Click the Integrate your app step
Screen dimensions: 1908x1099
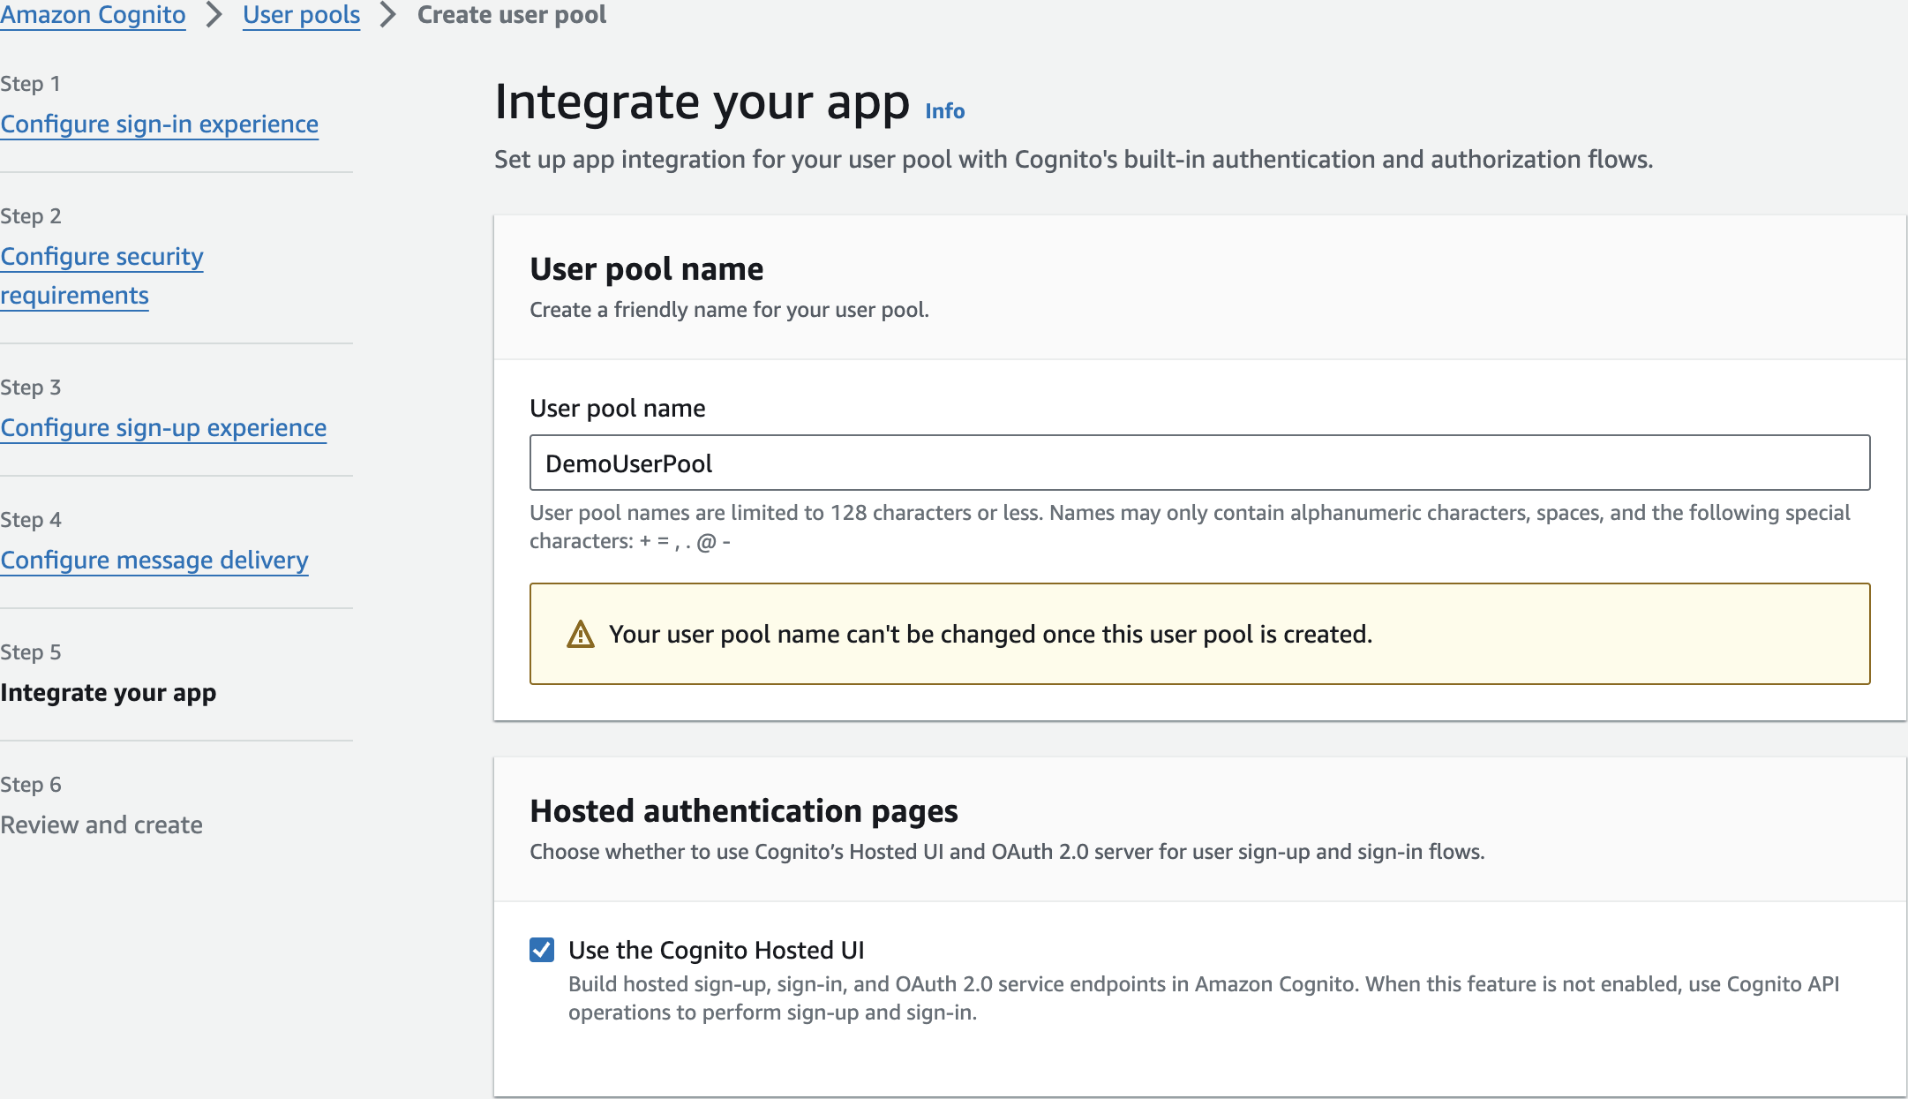click(108, 693)
